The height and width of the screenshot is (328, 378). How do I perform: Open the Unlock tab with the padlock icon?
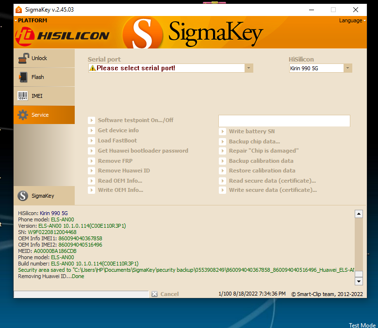[44, 58]
